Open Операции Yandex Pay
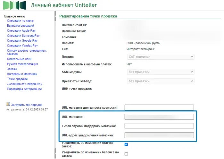Image resolution: width=224 pixels, height=159 pixels. tap(22, 46)
